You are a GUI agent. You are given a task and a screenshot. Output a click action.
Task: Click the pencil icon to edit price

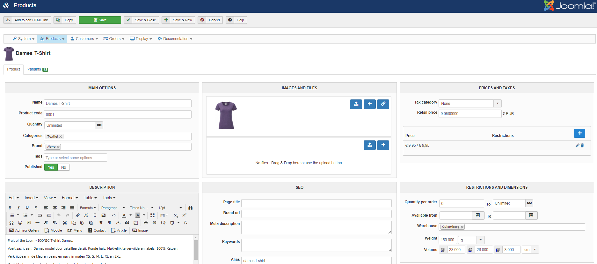click(x=577, y=146)
